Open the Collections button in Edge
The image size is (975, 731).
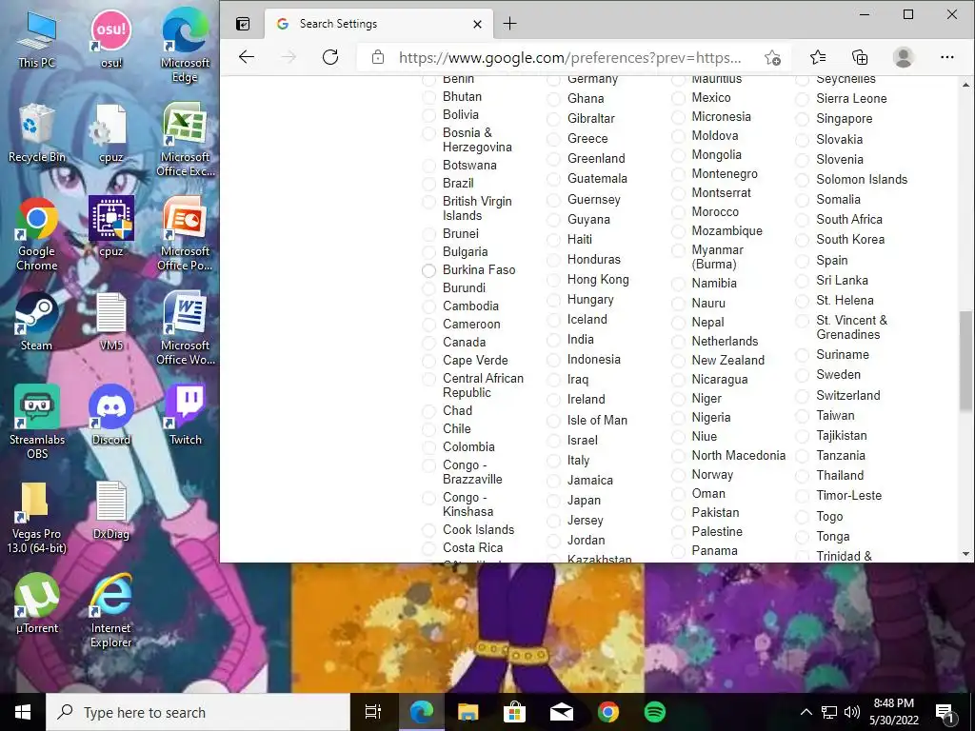click(x=860, y=57)
